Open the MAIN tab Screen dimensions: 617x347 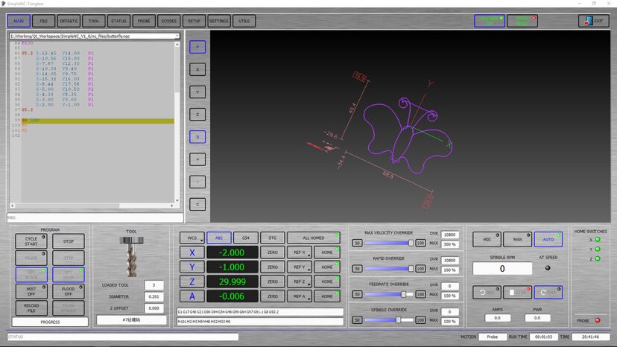(19, 21)
